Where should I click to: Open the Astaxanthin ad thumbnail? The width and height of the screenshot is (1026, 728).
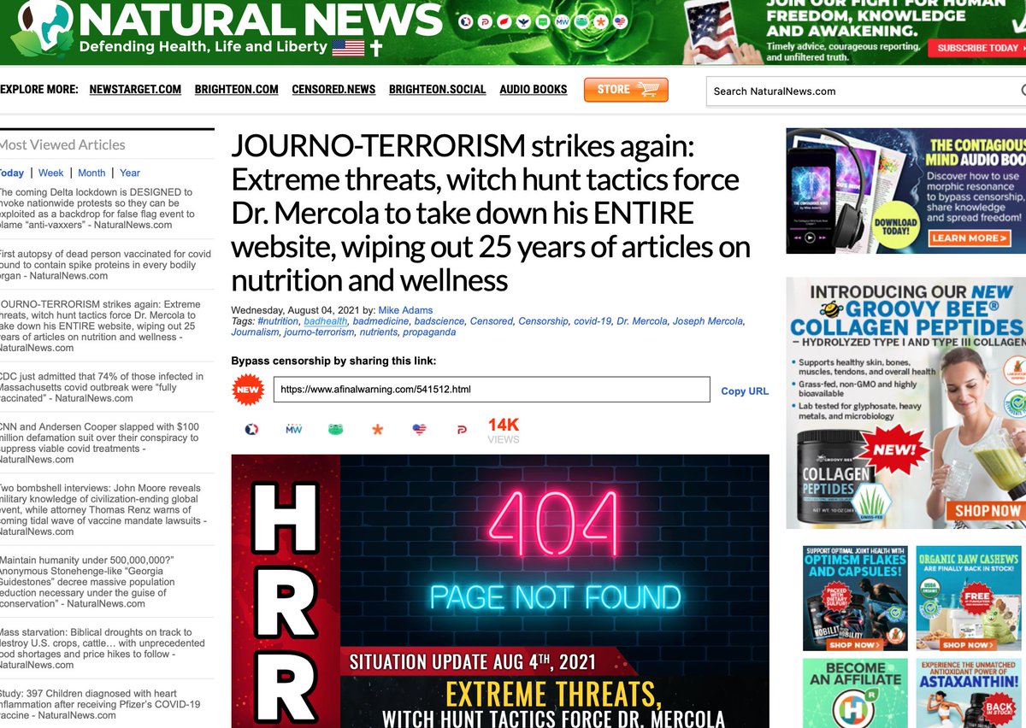(969, 693)
